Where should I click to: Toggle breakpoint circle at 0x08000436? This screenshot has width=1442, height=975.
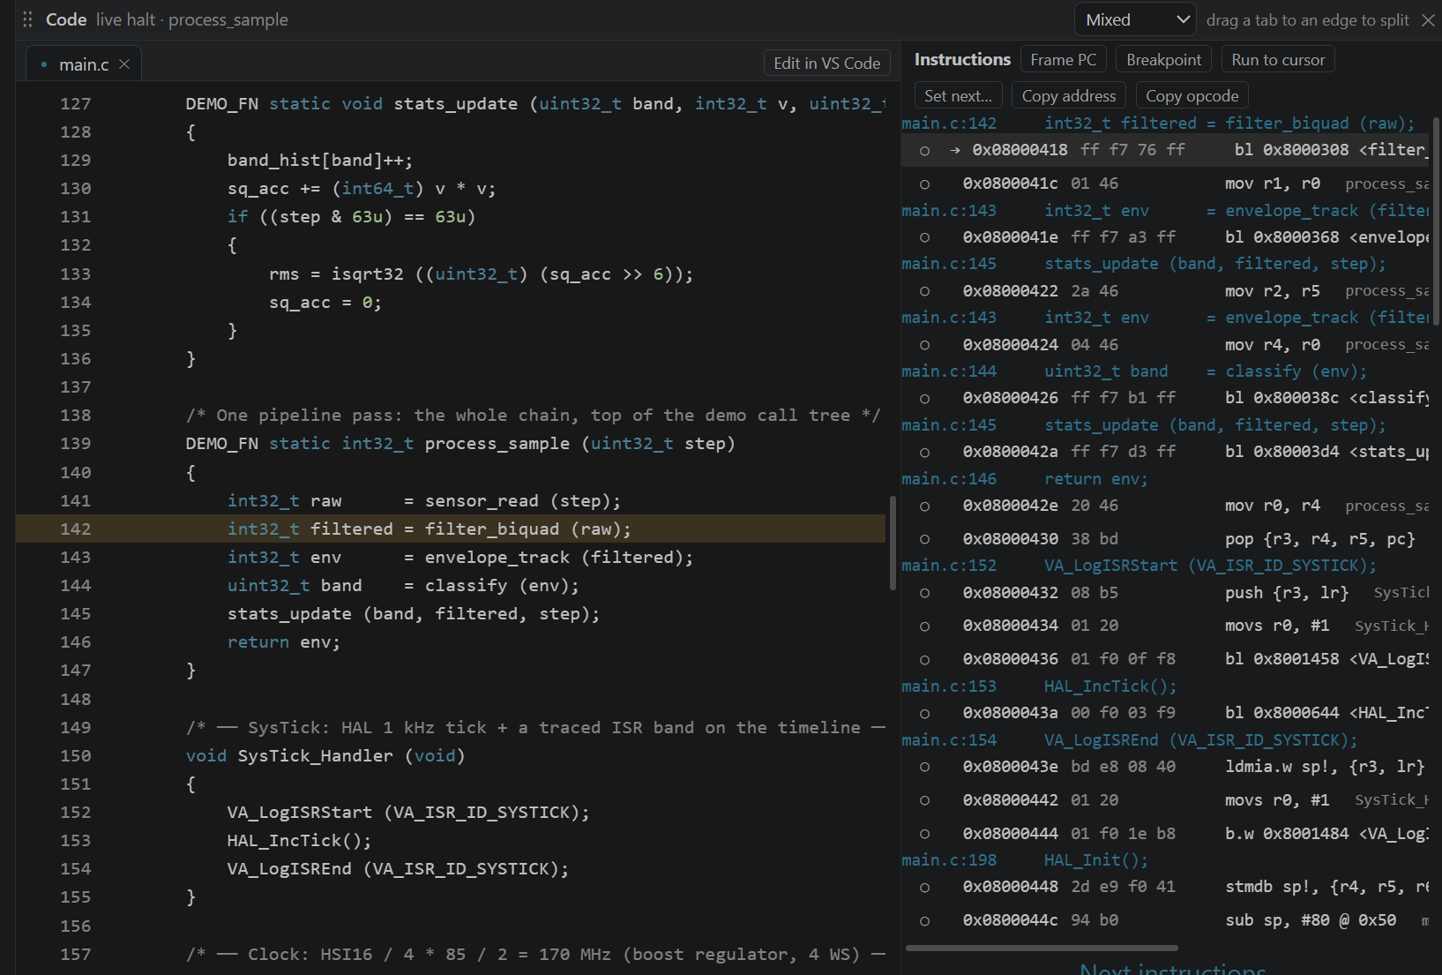tap(924, 660)
